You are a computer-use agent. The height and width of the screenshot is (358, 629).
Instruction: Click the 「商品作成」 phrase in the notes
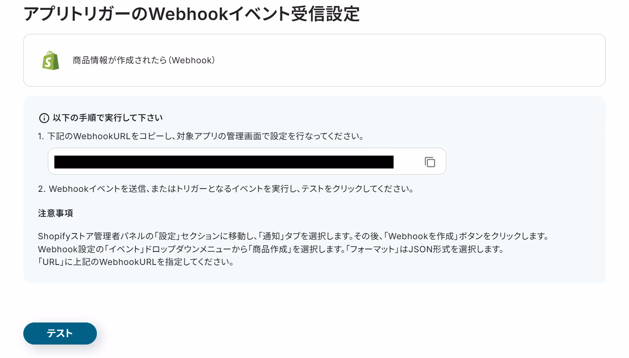tap(270, 249)
